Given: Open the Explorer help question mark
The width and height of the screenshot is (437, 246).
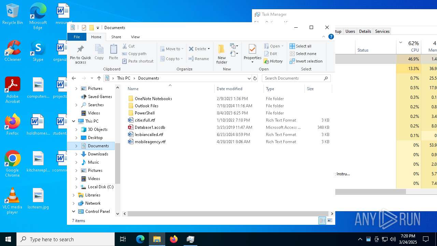Looking at the screenshot, I should click(x=331, y=37).
